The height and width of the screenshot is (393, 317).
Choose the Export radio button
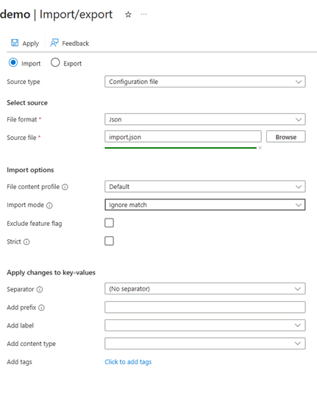click(x=55, y=63)
